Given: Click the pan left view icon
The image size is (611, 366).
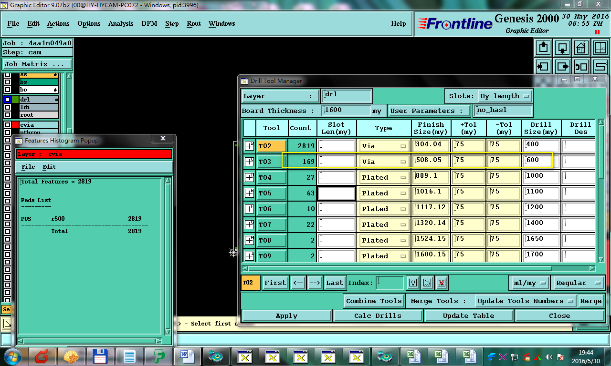Looking at the screenshot, I should tap(544, 66).
